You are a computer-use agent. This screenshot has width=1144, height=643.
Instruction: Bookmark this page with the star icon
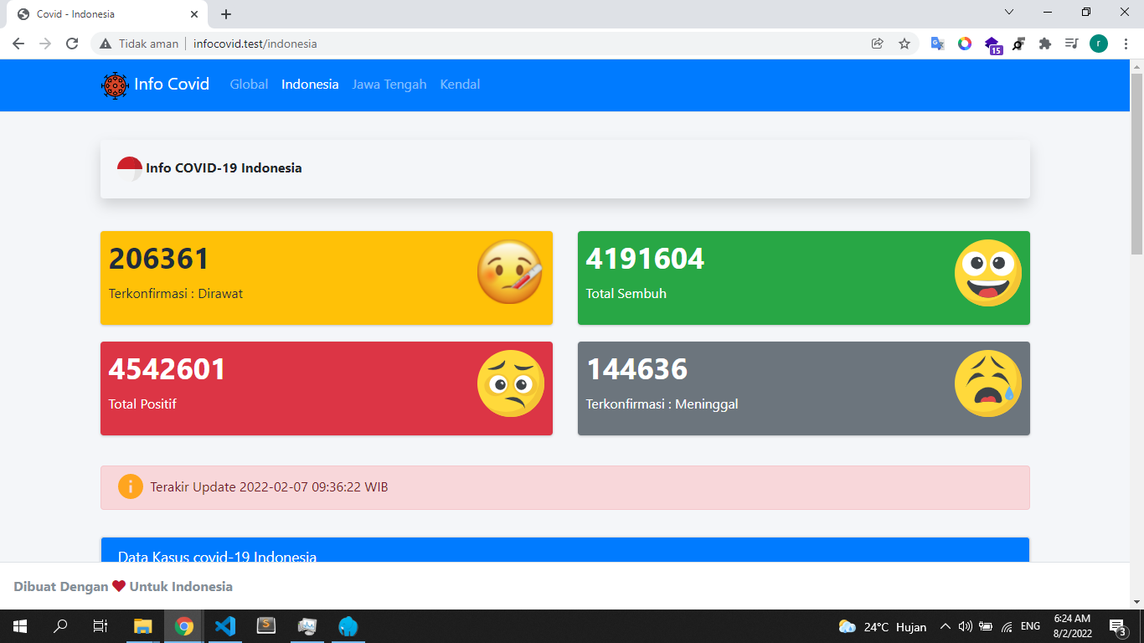pyautogui.click(x=904, y=44)
